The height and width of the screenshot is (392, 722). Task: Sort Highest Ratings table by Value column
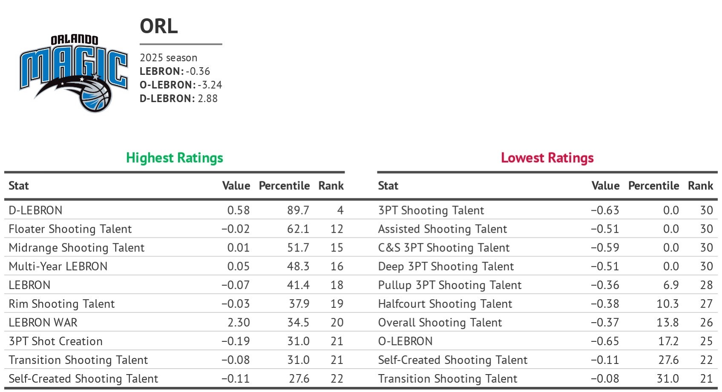(236, 186)
